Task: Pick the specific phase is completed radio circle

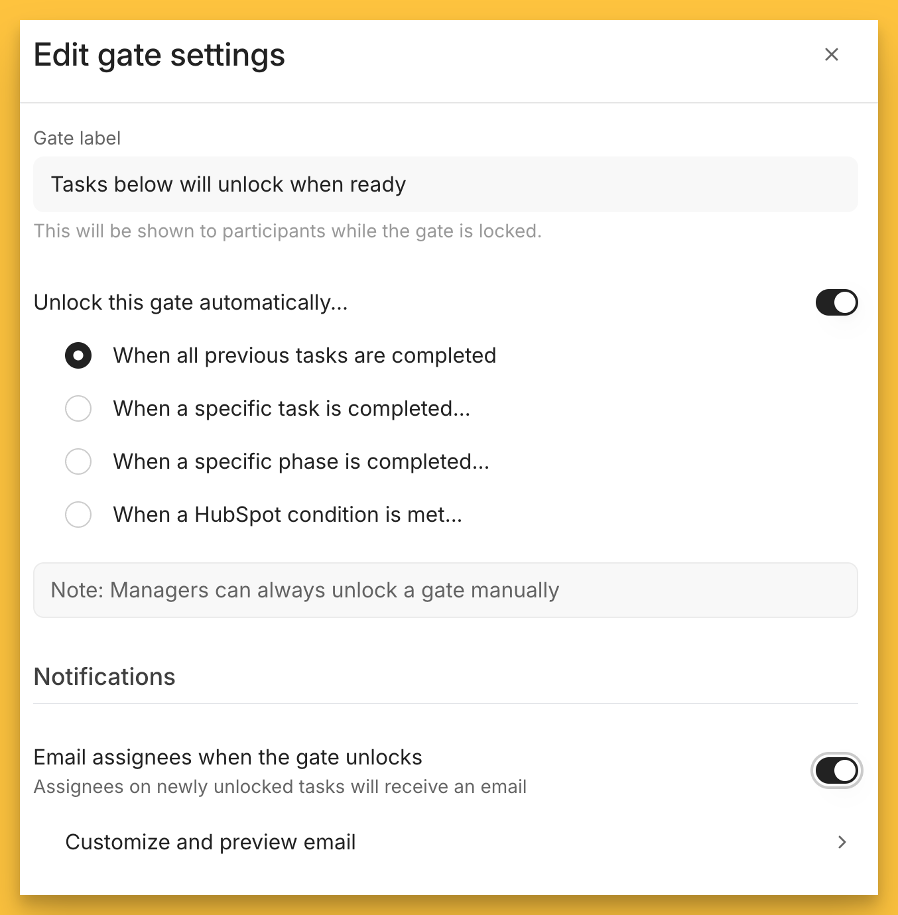Action: coord(78,461)
